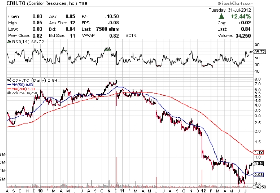
Task: Click the 0.84 last price tag
Action: point(258,164)
